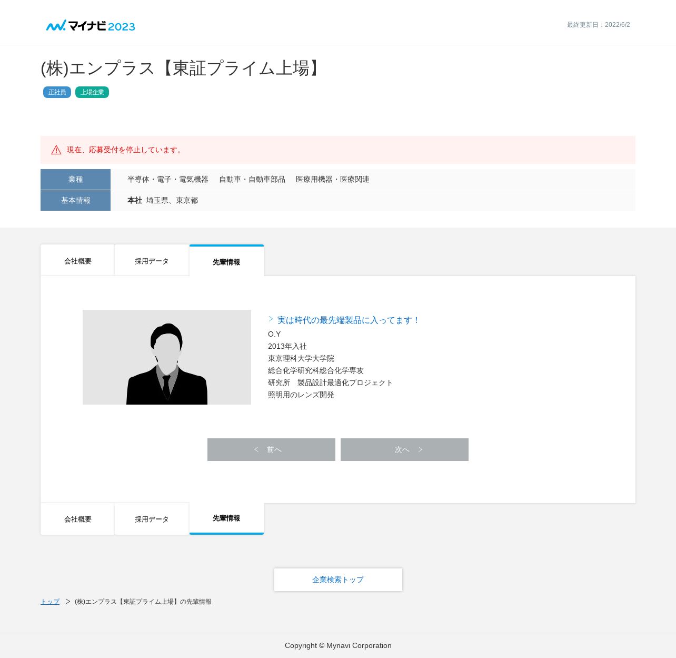
Task: Click 最終更新日：2022/6/2 text
Action: pyautogui.click(x=599, y=25)
